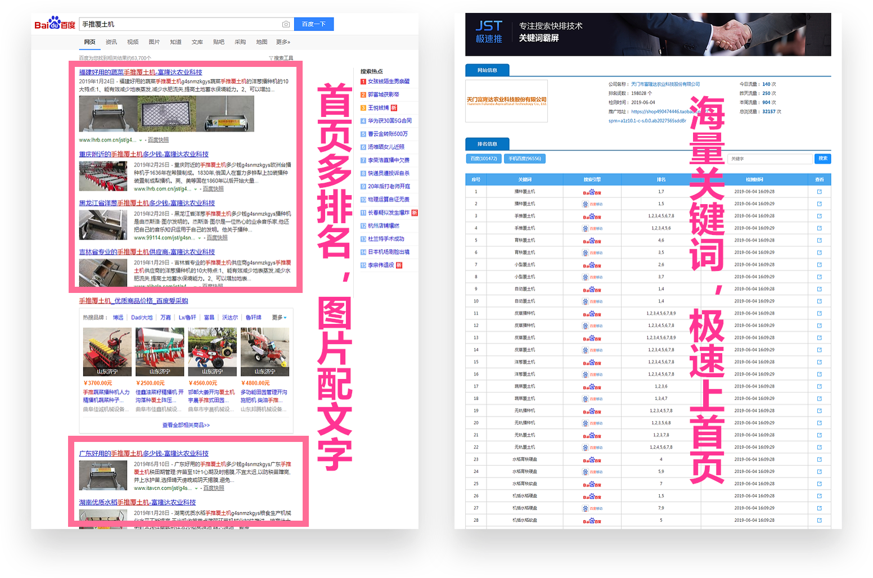Open hot search 女孩被陌生男亲醒
Viewport: 873px width, 578px height.
tap(389, 82)
